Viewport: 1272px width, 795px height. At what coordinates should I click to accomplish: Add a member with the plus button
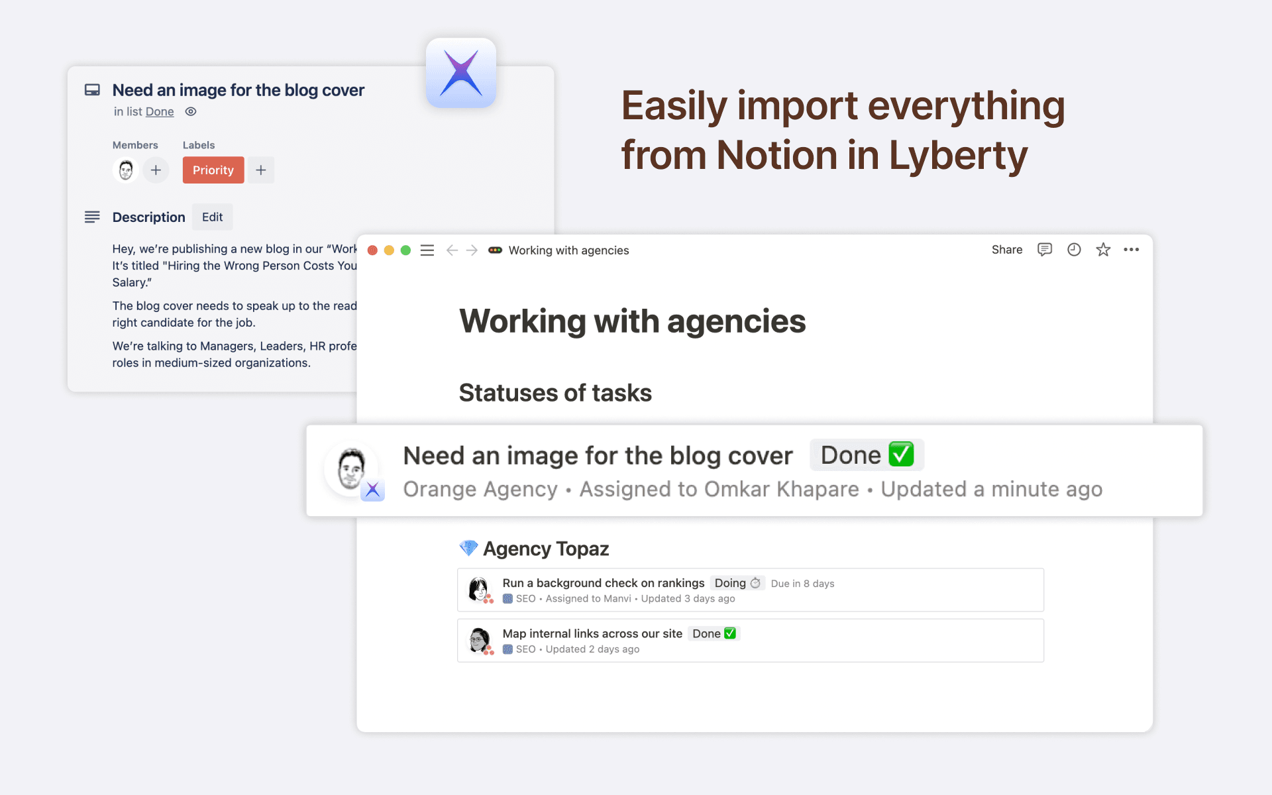coord(156,170)
